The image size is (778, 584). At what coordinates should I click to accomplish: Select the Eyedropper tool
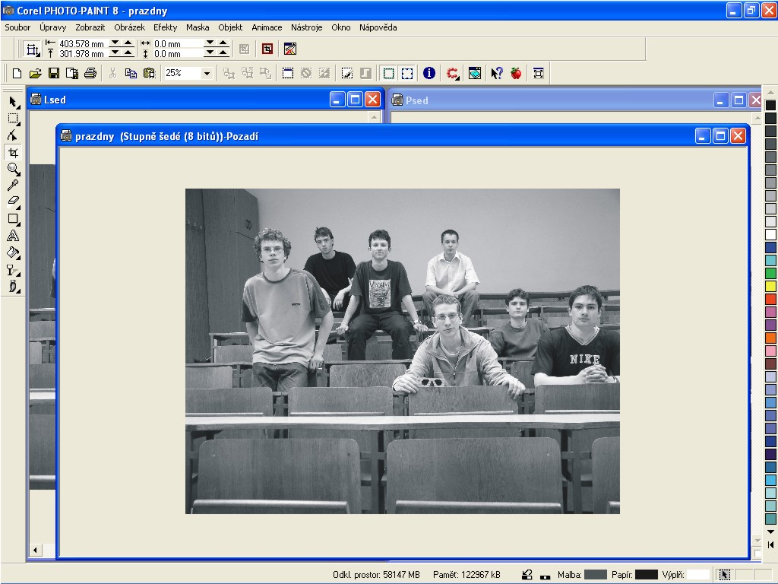click(13, 186)
